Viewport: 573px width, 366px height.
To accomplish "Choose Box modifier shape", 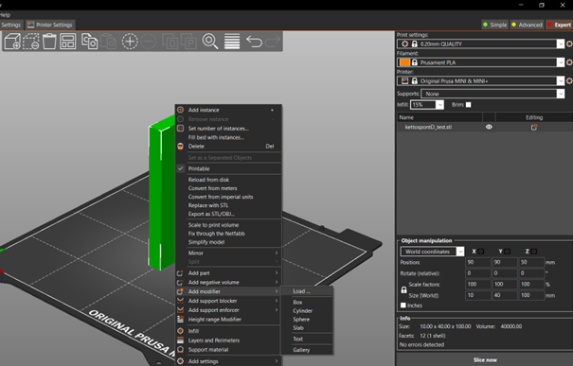I will [307, 302].
